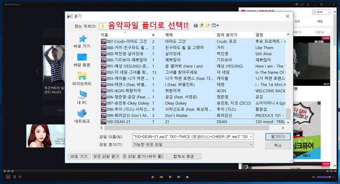Click artist cell '예성 (YESUNG)'

point(230,66)
